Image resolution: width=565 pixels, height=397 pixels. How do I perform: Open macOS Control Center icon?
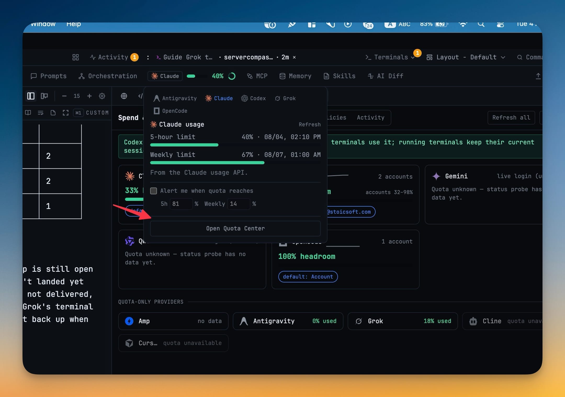click(x=500, y=24)
